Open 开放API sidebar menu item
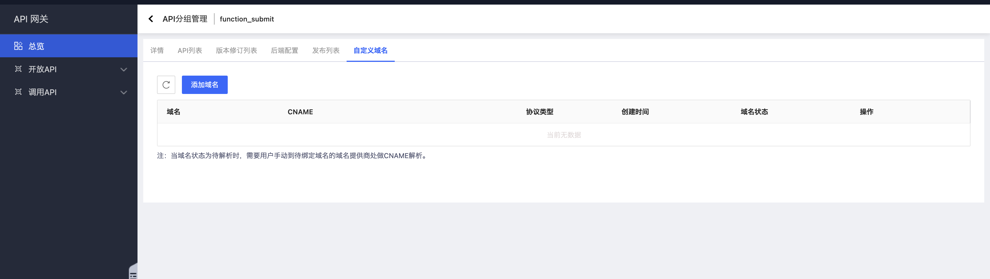 [x=69, y=69]
